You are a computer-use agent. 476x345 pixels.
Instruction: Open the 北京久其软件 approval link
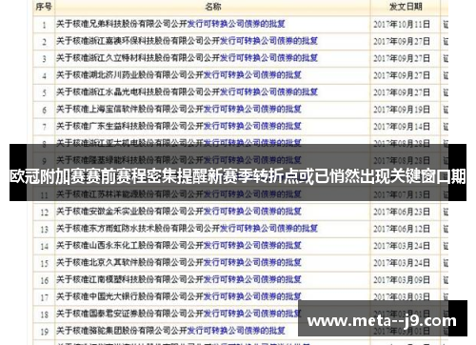[x=179, y=263]
